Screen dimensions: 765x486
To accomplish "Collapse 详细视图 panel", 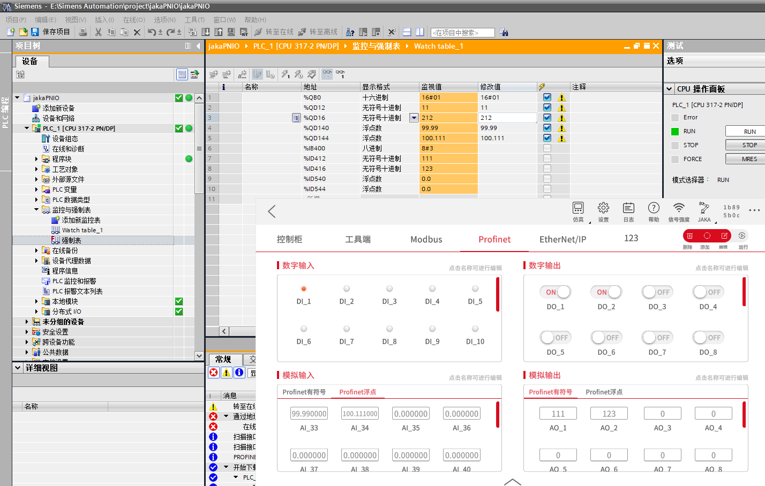I will click(x=18, y=368).
